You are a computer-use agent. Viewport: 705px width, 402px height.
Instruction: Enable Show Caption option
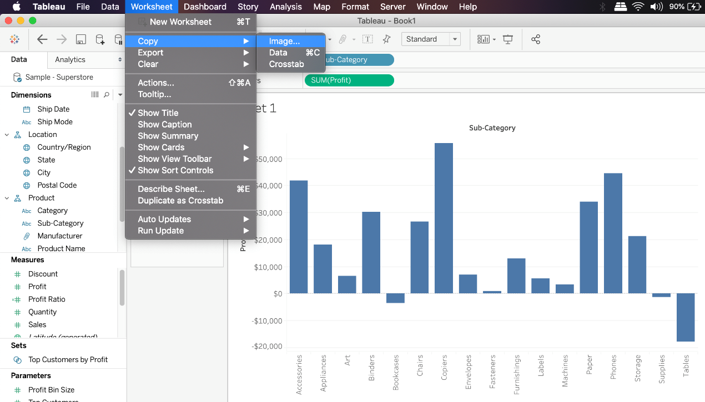(165, 124)
